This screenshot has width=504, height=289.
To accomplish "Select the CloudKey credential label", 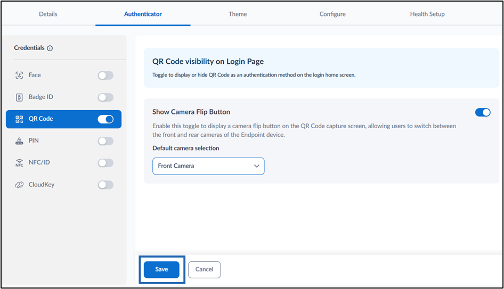I will (42, 185).
